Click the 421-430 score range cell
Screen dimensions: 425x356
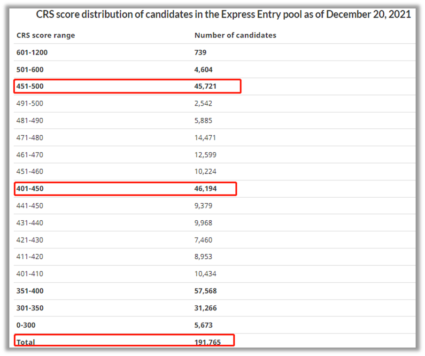coord(30,240)
